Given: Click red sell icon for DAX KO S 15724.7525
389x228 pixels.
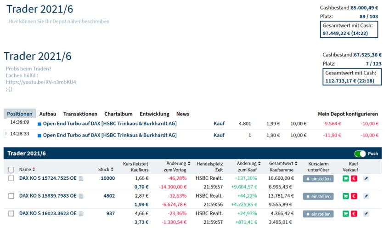Looking at the screenshot, I should click(x=354, y=178).
